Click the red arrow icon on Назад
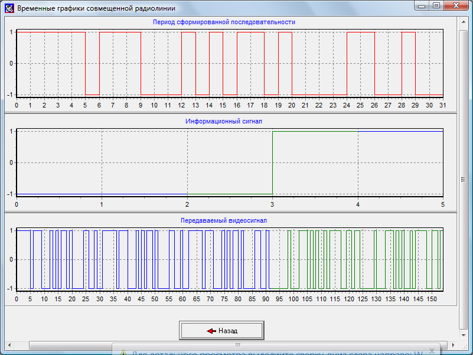The width and height of the screenshot is (473, 355). pyautogui.click(x=211, y=331)
